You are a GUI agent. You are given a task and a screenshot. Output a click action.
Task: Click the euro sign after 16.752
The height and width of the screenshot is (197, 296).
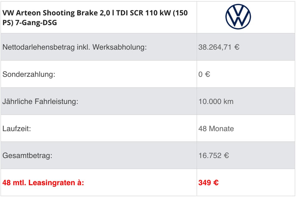pos(226,156)
